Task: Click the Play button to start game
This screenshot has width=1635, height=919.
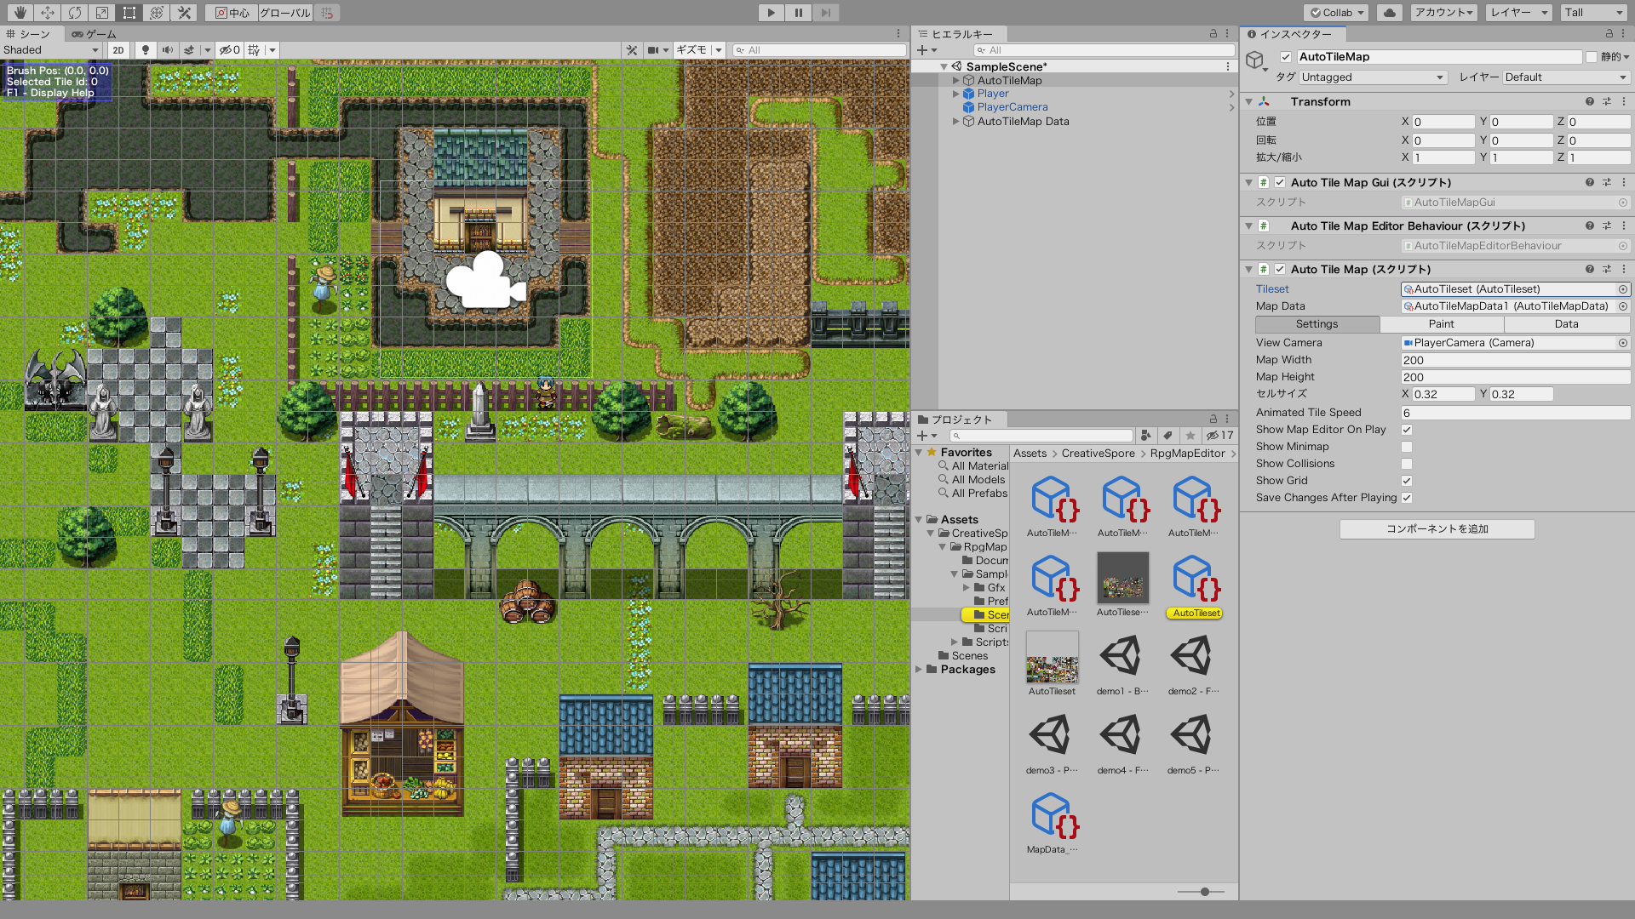Action: pyautogui.click(x=771, y=13)
